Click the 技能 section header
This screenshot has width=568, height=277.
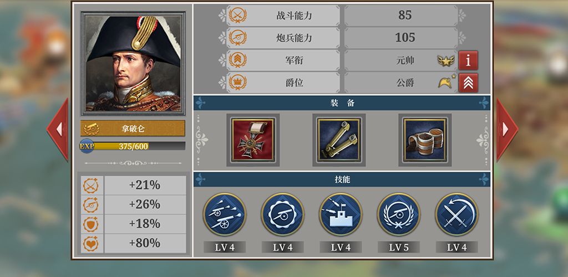tap(342, 179)
